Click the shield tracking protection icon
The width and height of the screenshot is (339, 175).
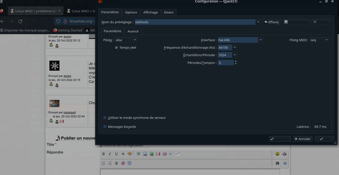click(58, 21)
